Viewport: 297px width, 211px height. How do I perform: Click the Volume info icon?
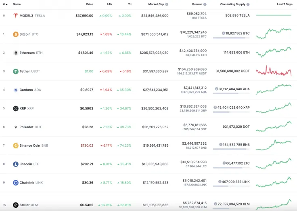coord(205,4)
